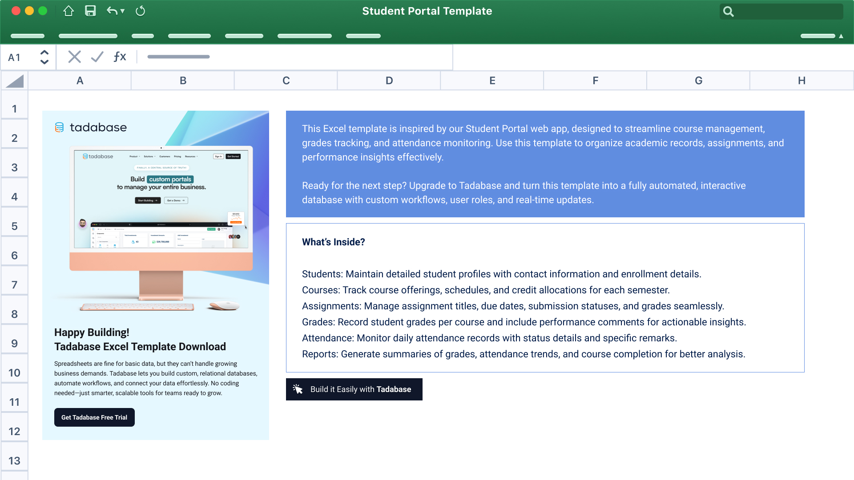
Task: Cancel formula entry with the X icon
Action: pyautogui.click(x=74, y=57)
